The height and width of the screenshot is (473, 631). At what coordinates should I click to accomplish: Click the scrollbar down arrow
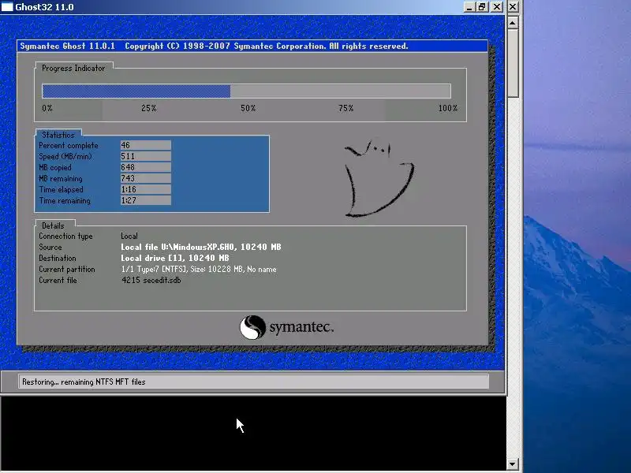point(512,464)
